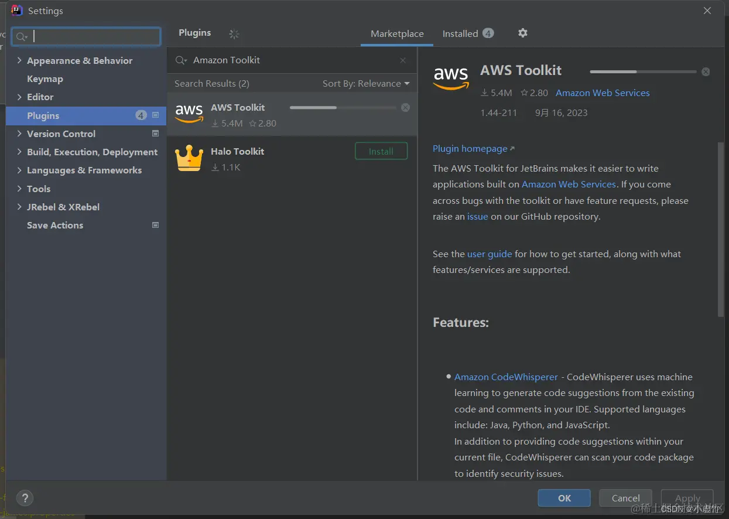
Task: Select the AWS Toolkit result row
Action: click(x=292, y=114)
